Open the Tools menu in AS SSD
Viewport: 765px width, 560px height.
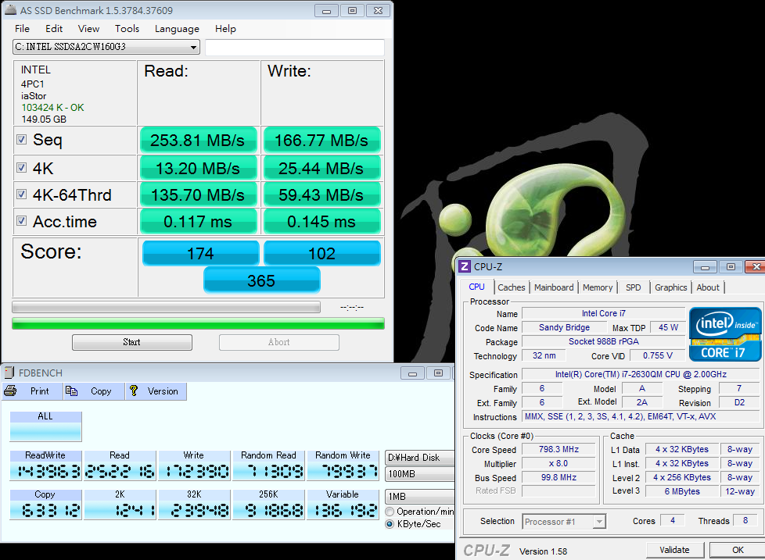(127, 29)
